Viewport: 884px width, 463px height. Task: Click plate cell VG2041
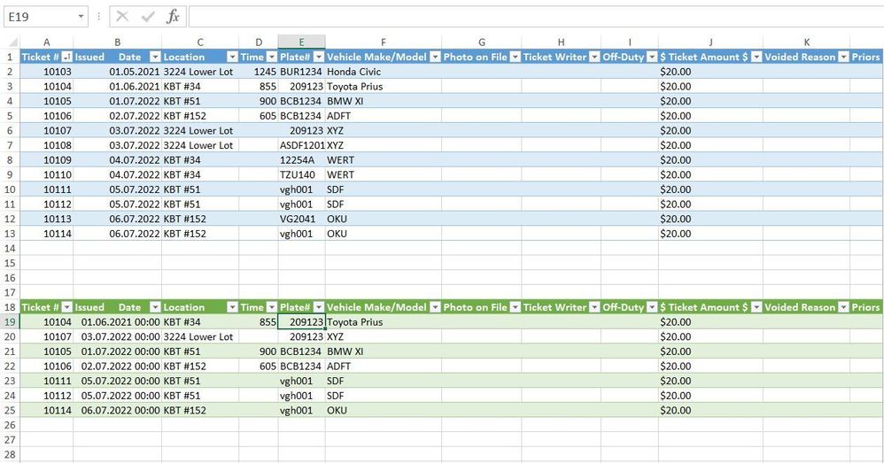pyautogui.click(x=302, y=219)
